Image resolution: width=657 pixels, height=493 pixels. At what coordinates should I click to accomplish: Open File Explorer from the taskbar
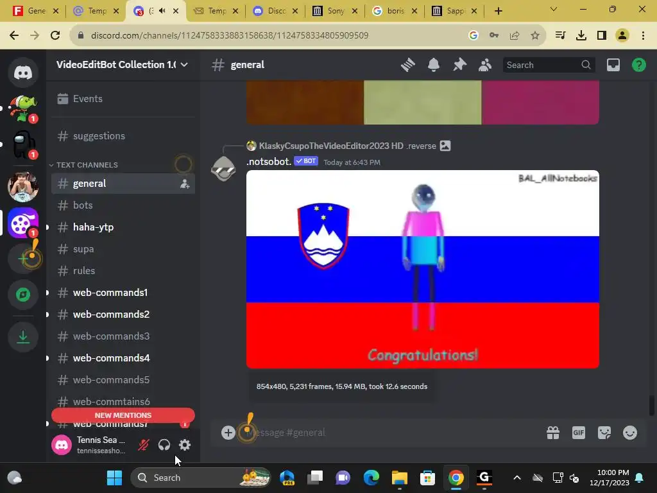(399, 478)
